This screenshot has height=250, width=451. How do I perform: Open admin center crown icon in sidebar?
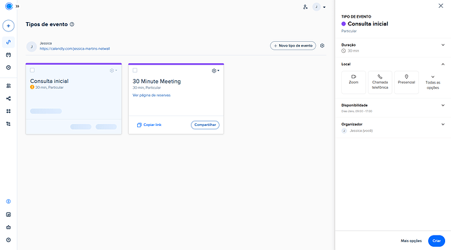click(8, 227)
